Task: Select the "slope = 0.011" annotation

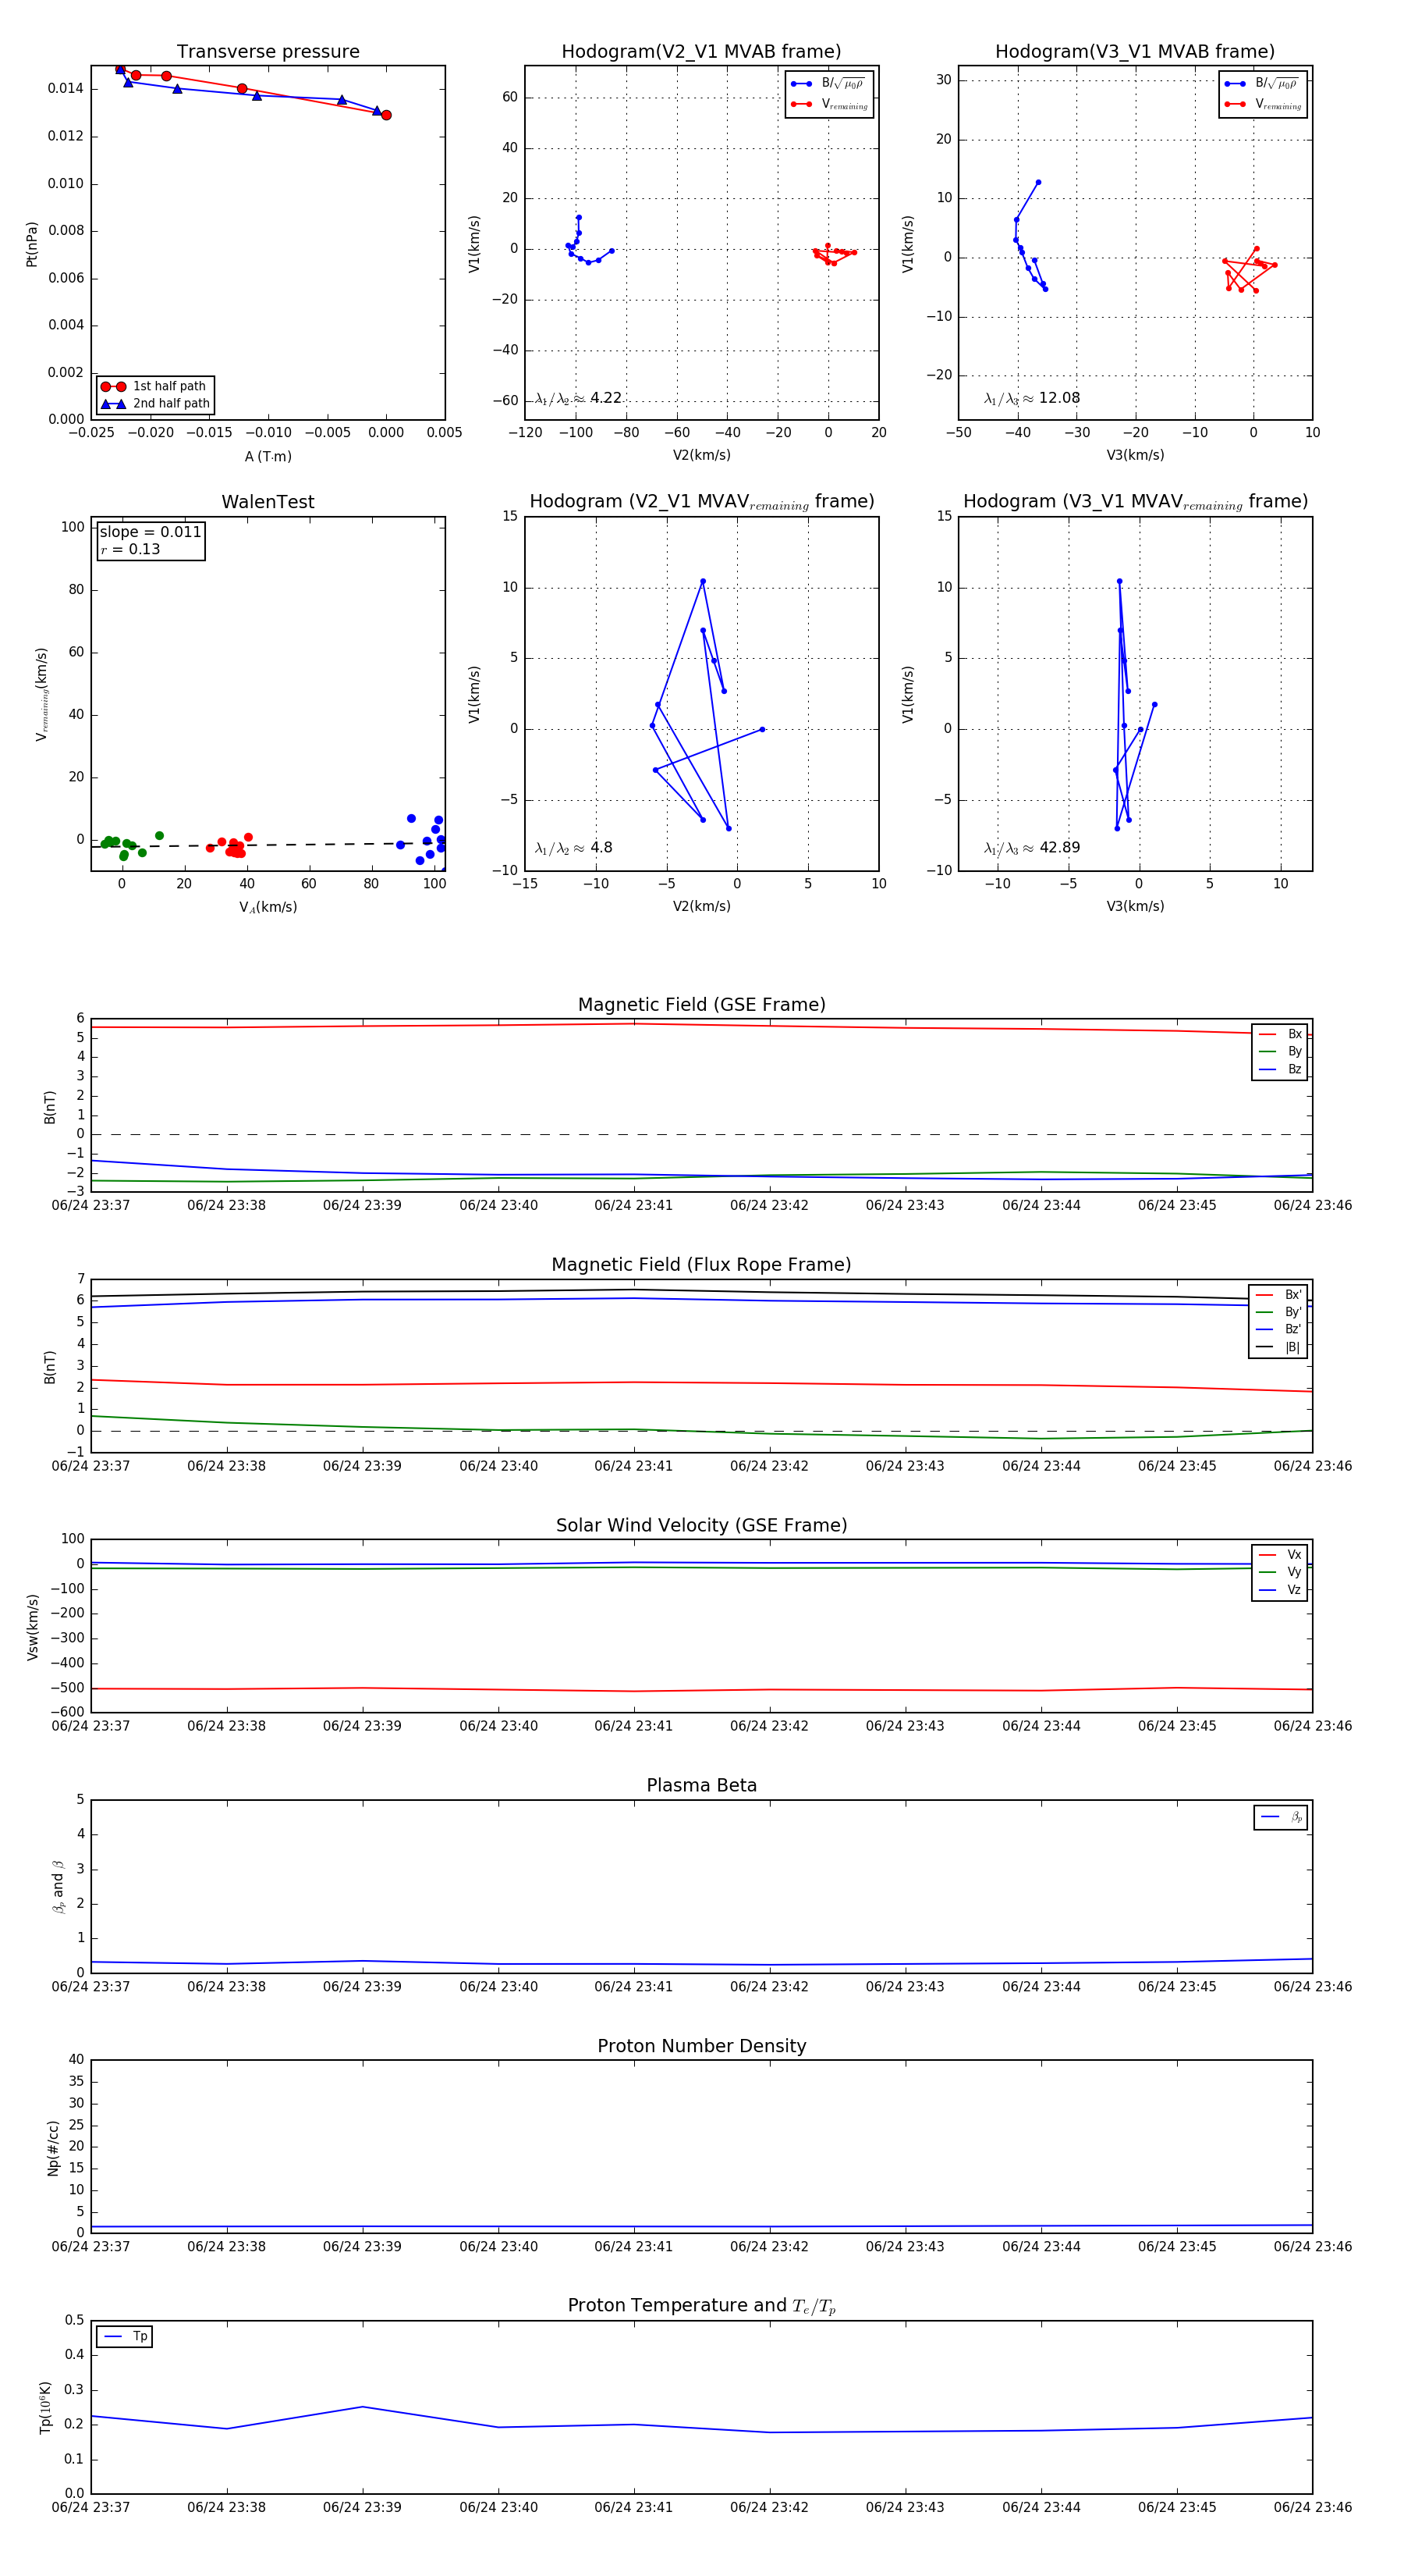Action: tap(150, 532)
